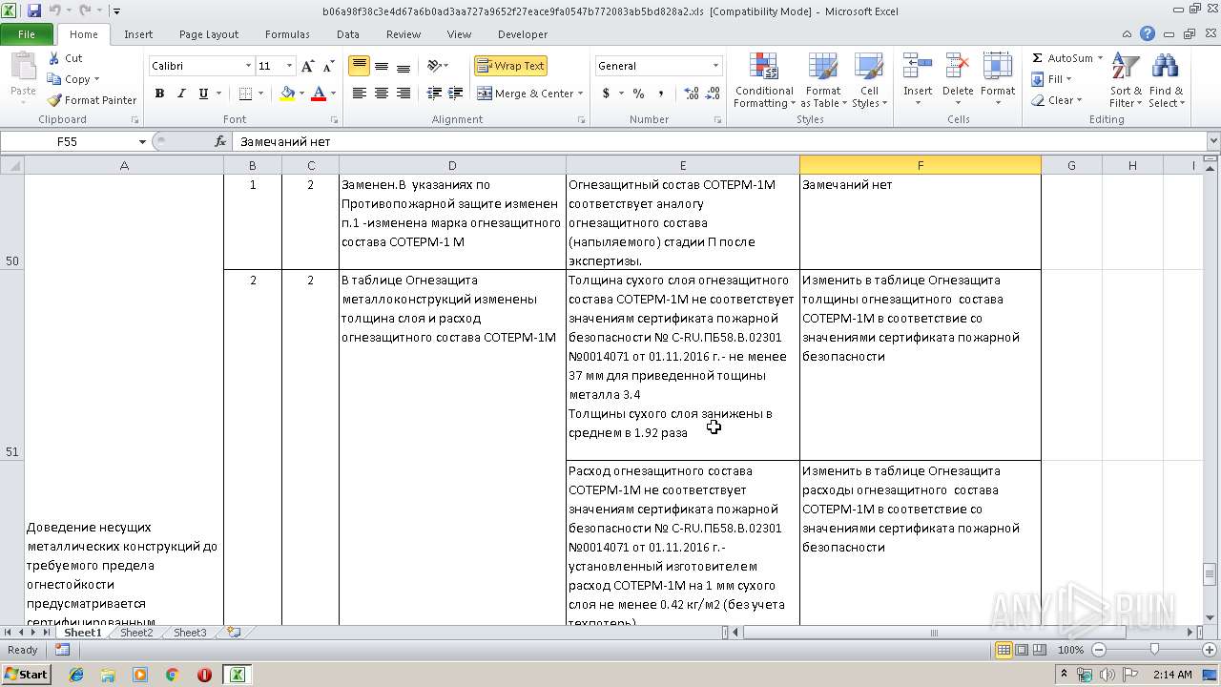Viewport: 1221px width, 687px height.
Task: Increase indent
Action: (456, 94)
